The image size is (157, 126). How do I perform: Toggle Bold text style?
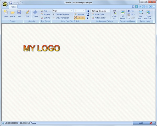(x=88, y=11)
